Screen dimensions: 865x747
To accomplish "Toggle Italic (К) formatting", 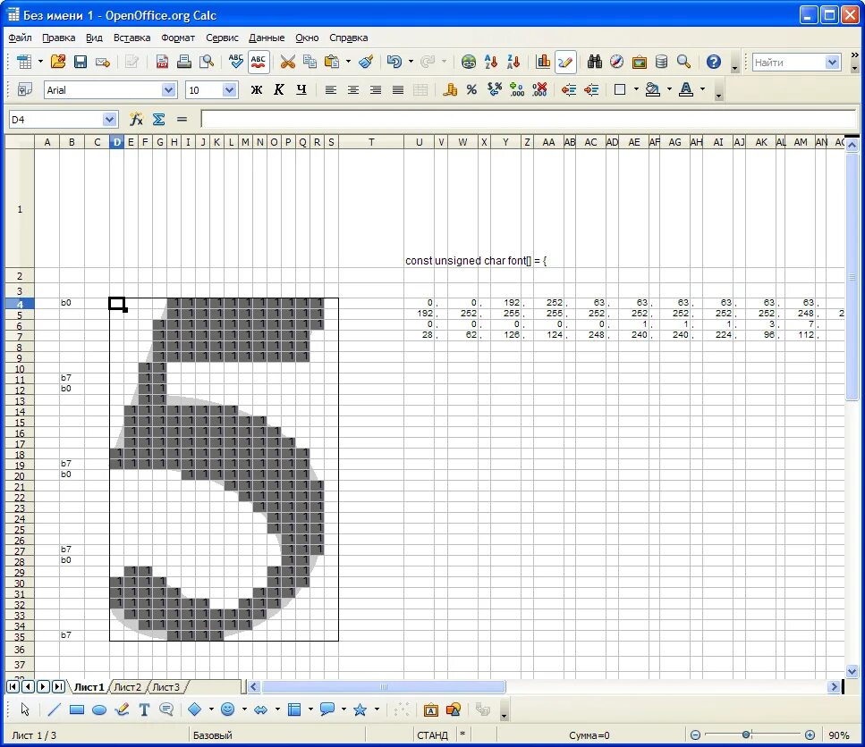I will click(x=279, y=89).
